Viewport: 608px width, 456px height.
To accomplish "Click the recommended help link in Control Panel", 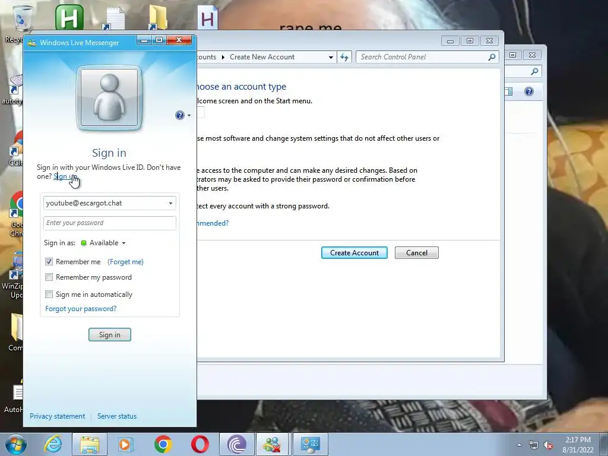I will click(213, 223).
